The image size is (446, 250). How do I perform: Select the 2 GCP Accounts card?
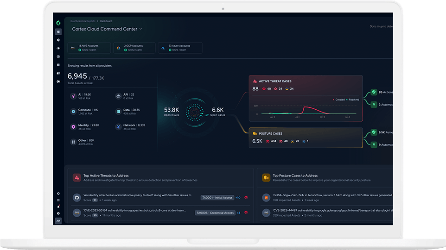(x=134, y=48)
